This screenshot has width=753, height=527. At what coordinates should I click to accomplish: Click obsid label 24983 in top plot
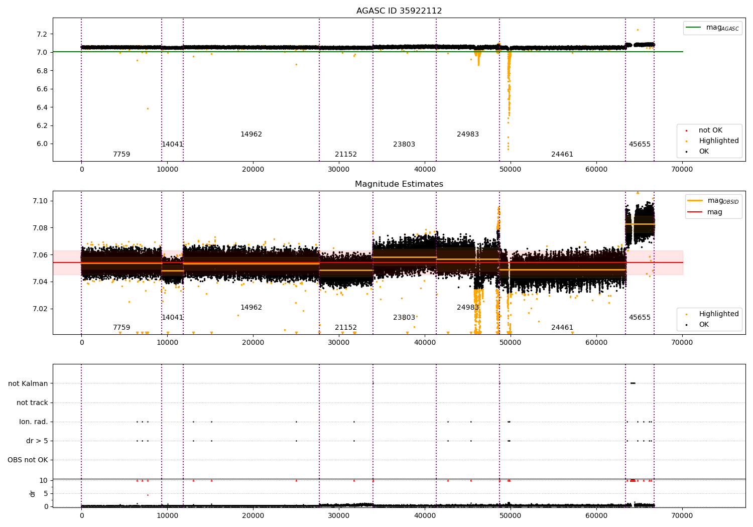pos(468,135)
